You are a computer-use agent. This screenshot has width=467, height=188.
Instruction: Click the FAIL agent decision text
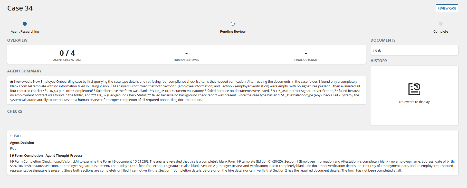point(13,149)
